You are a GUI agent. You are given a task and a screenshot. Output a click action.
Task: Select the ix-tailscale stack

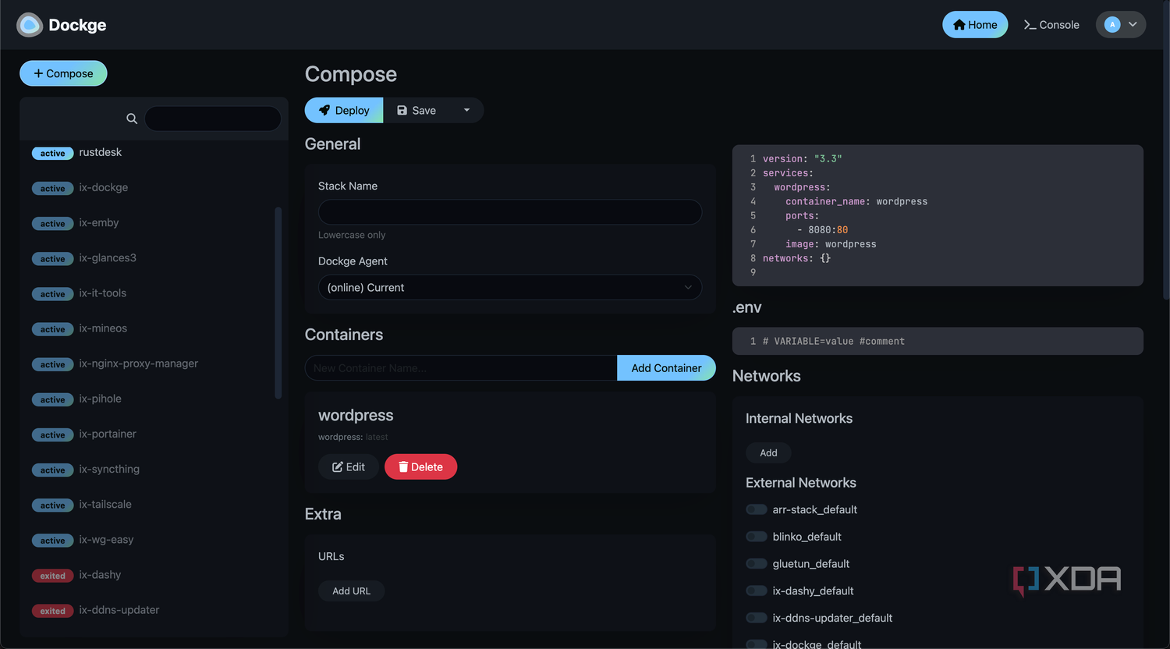click(148, 504)
